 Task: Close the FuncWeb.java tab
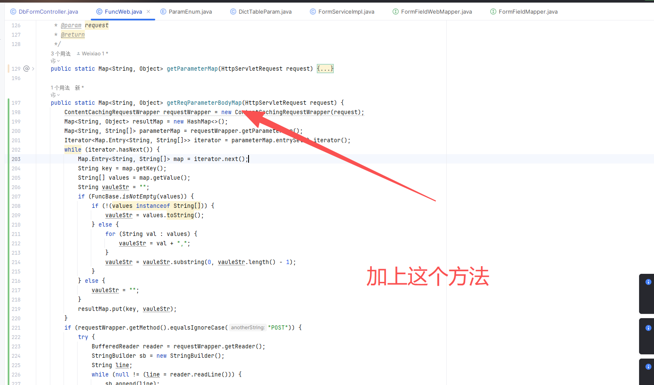148,11
